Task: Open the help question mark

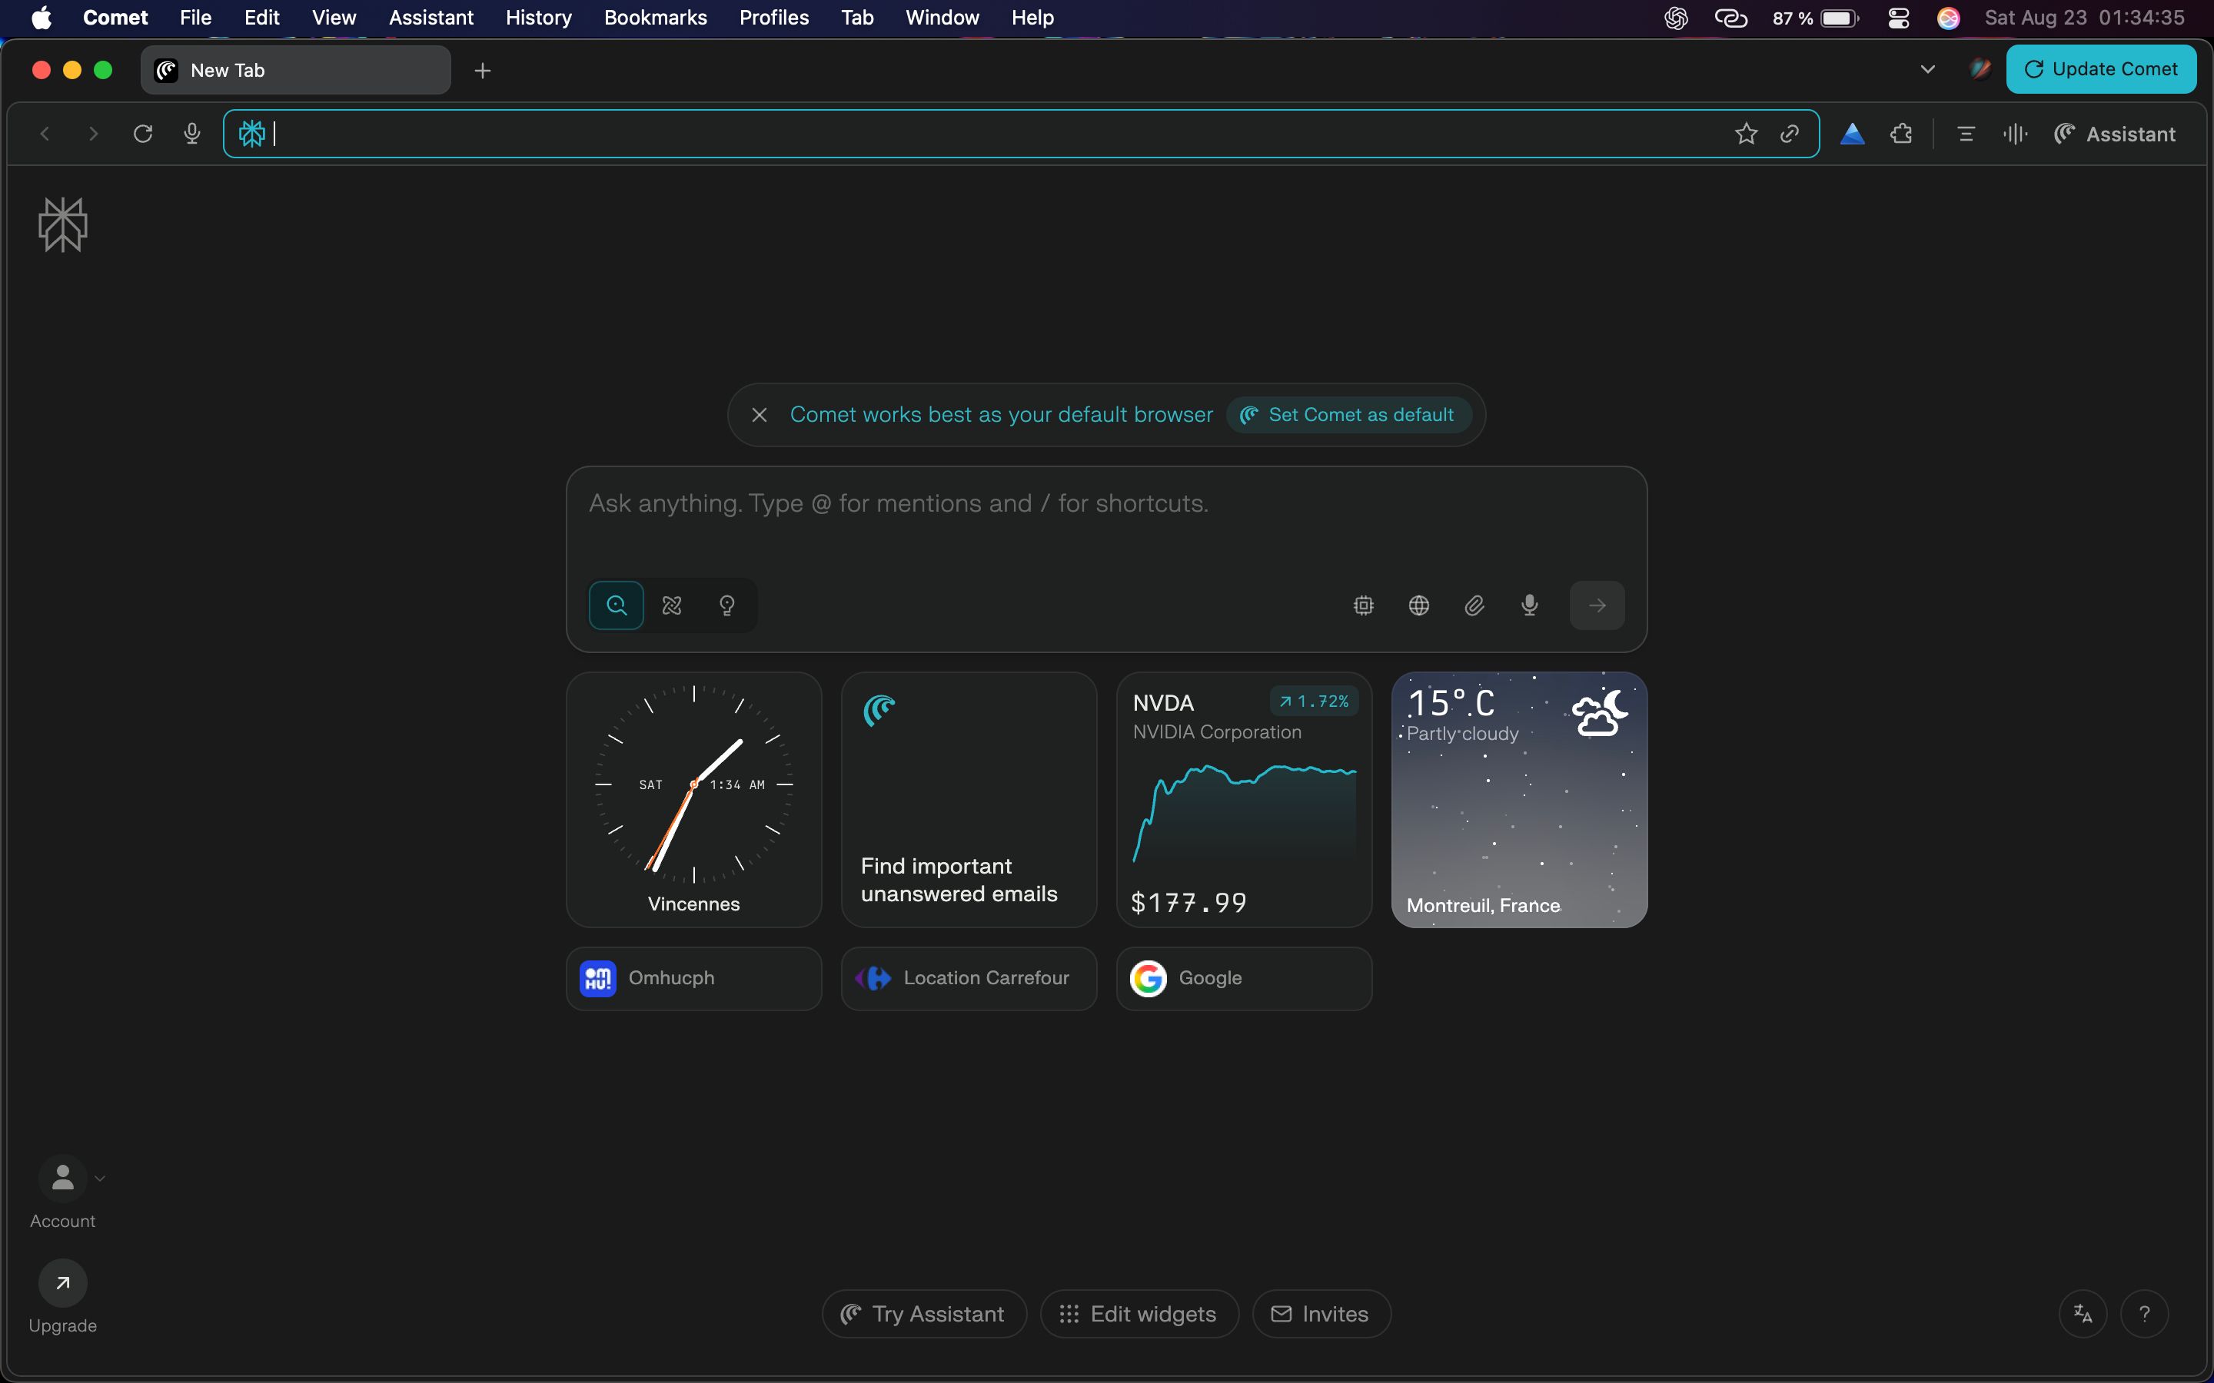Action: pyautogui.click(x=2145, y=1315)
